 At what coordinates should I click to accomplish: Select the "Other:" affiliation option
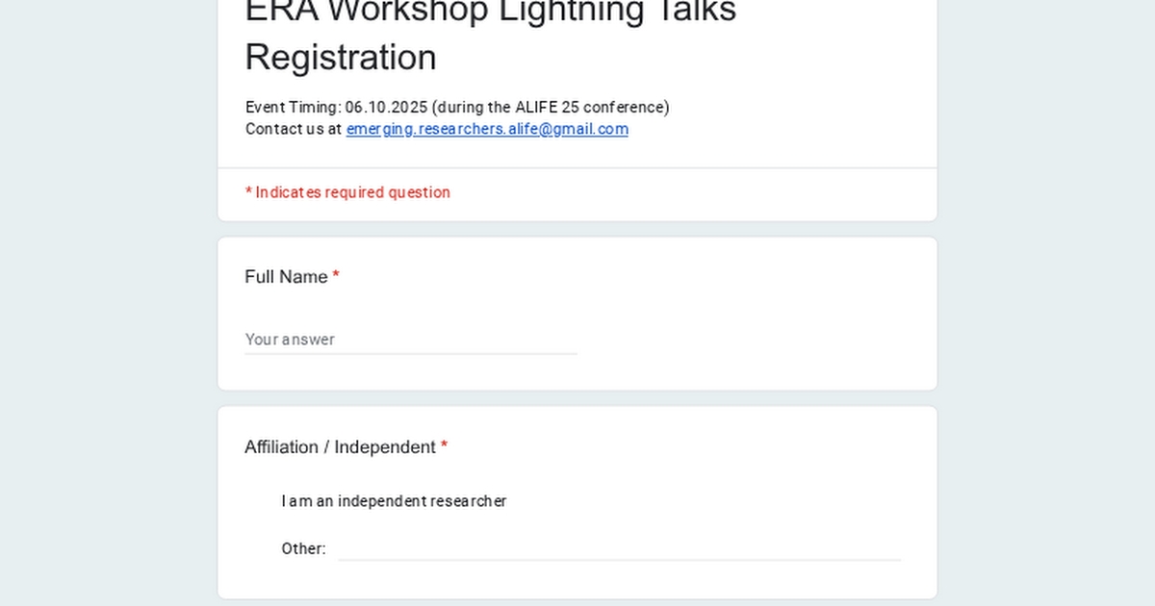click(303, 549)
